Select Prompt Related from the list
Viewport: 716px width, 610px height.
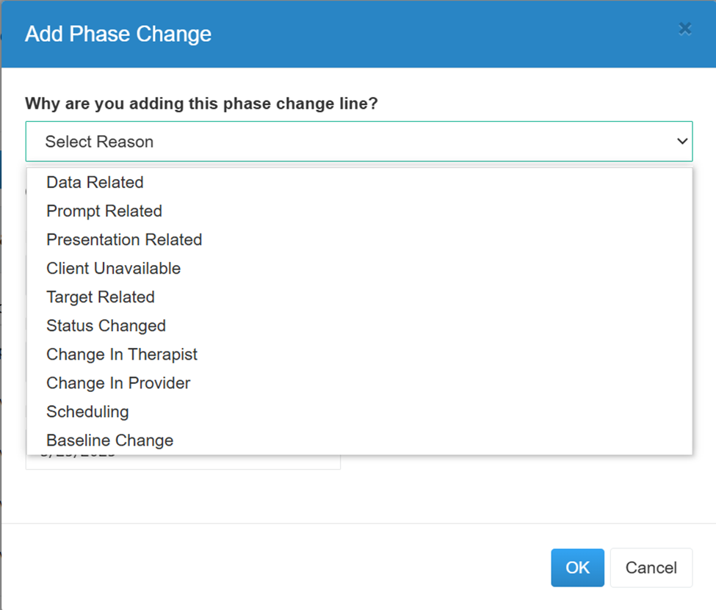point(360,211)
